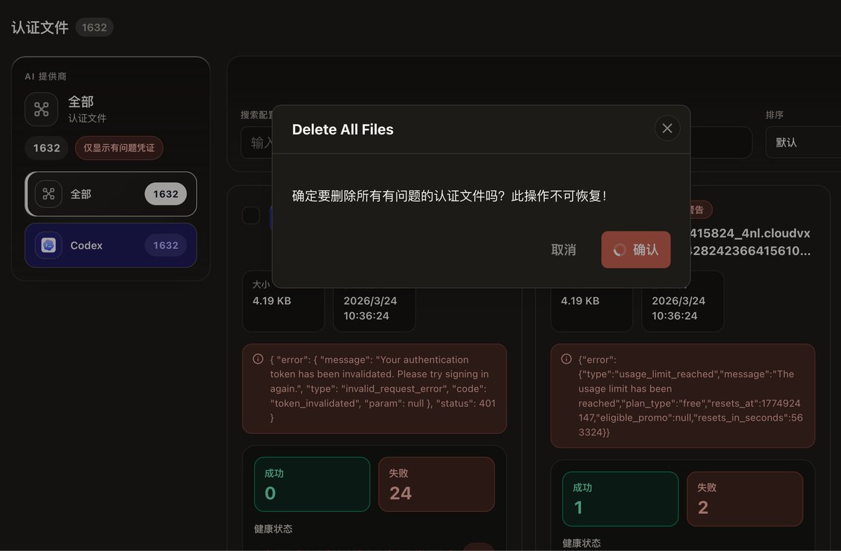The height and width of the screenshot is (551, 841).
Task: Close the Delete All Files dialog
Action: pos(666,128)
